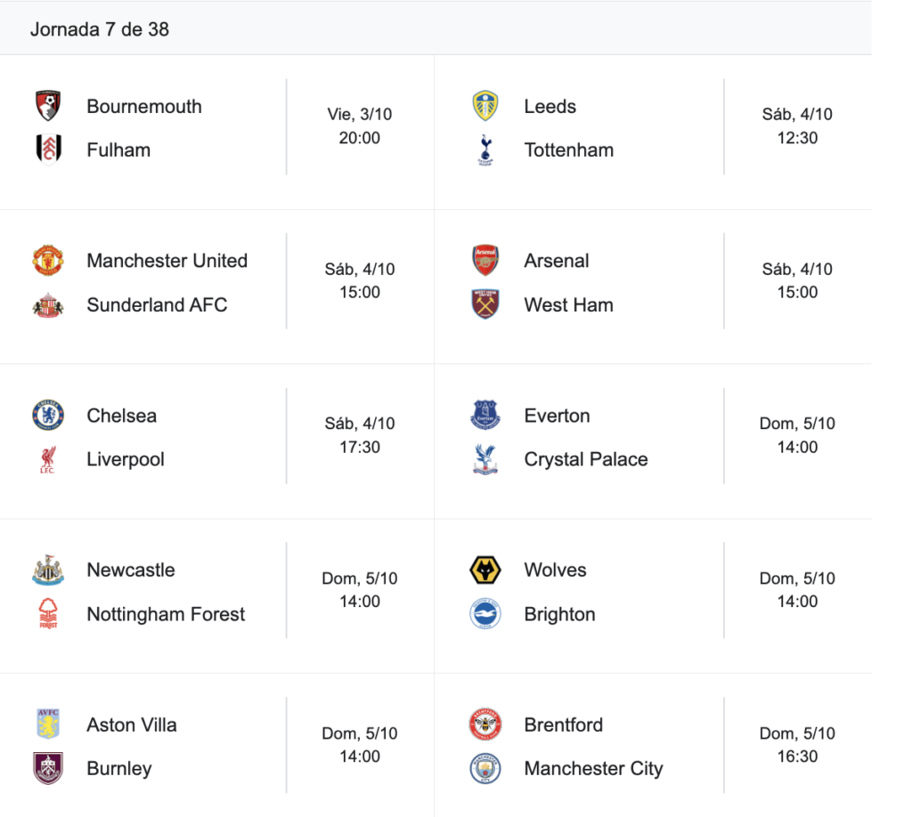Open the Manchester City team link

coord(593,768)
